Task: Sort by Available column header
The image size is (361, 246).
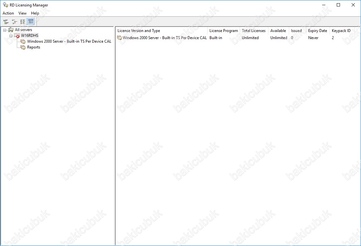Action: pos(278,31)
